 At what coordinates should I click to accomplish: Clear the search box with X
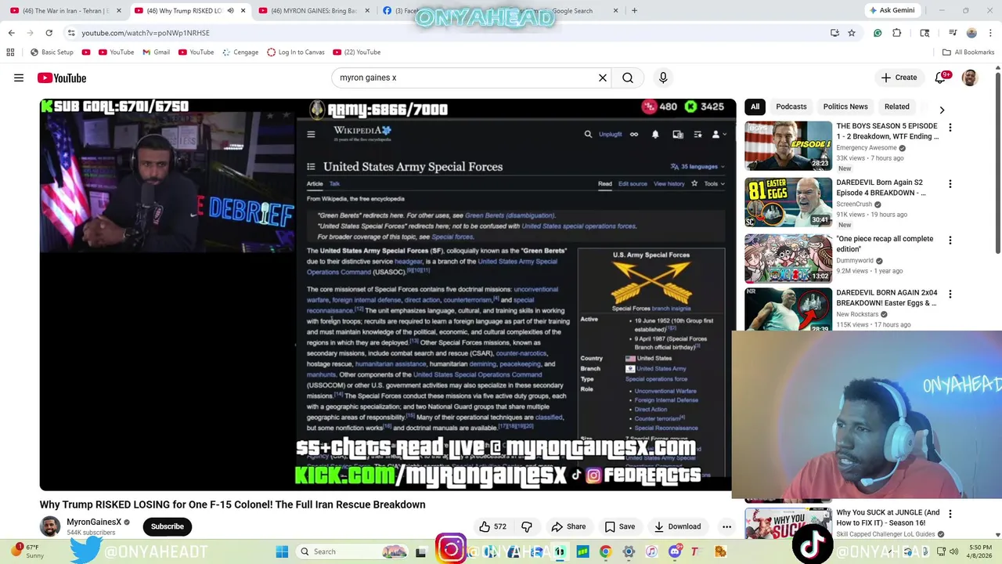click(603, 78)
